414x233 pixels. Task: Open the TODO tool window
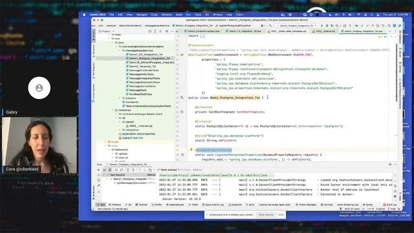coord(193,205)
